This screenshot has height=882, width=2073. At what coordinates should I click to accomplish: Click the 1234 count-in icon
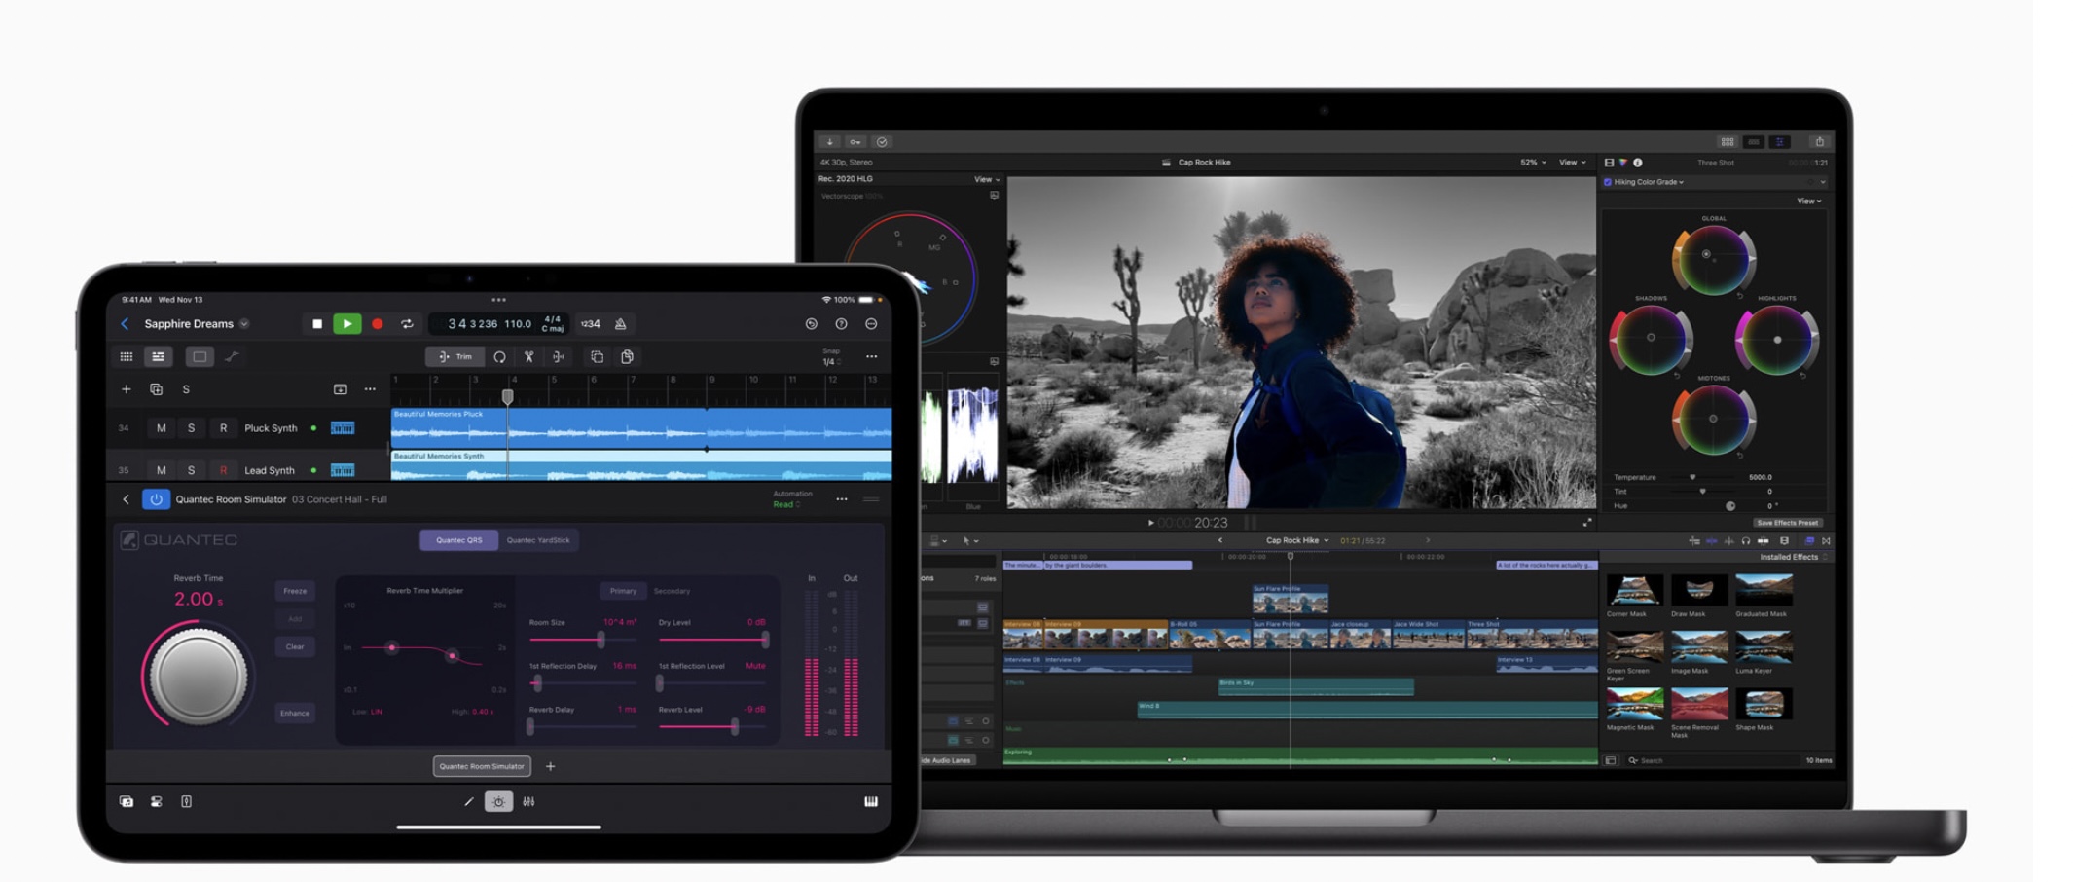(x=591, y=324)
